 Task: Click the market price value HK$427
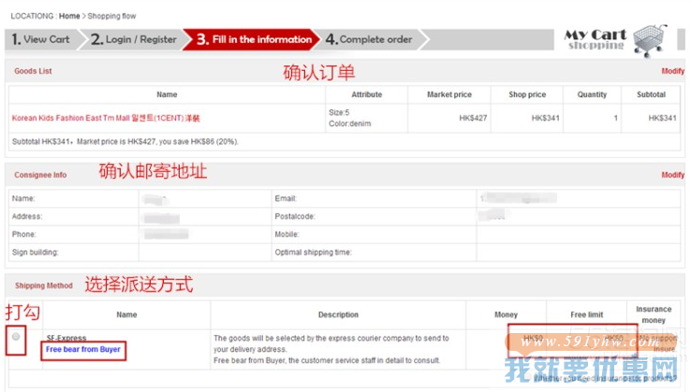[473, 118]
